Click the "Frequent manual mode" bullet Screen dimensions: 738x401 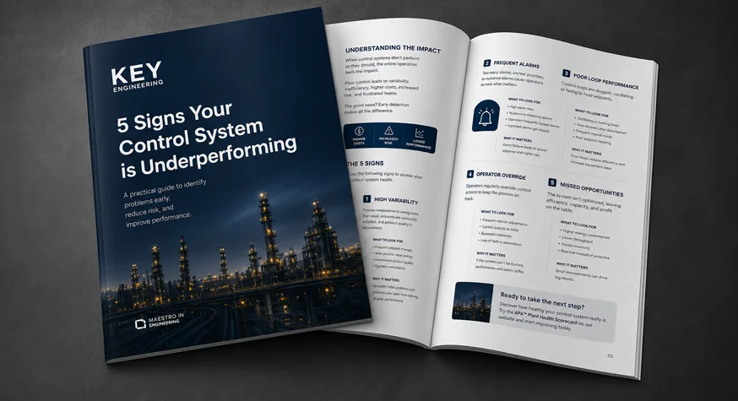593,134
